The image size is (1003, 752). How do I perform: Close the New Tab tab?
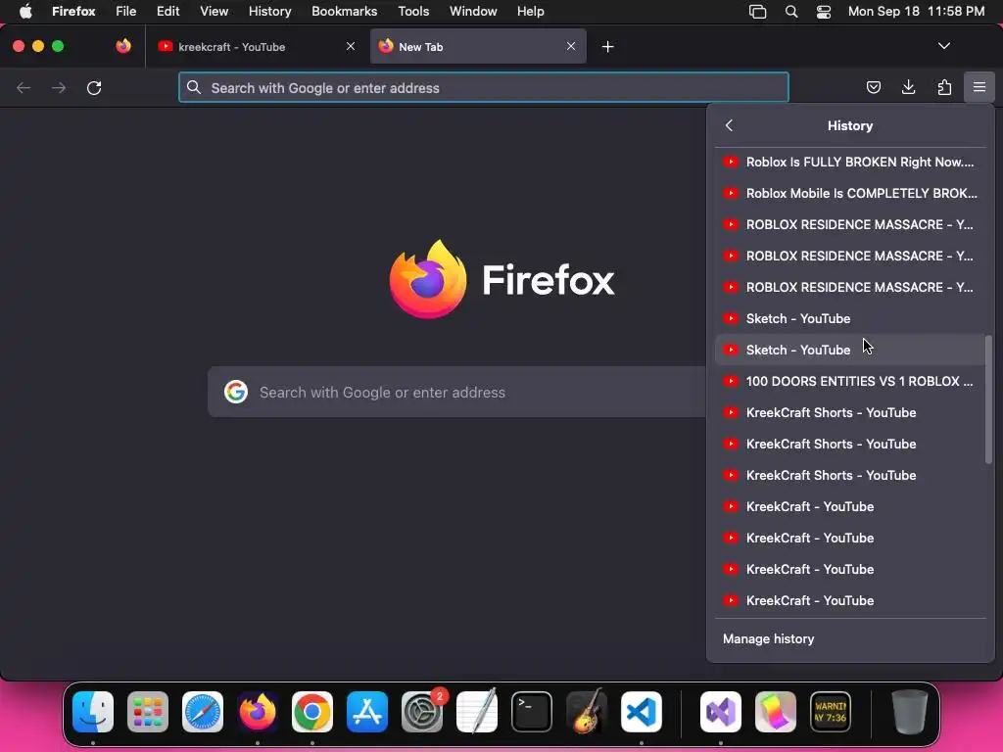click(571, 46)
